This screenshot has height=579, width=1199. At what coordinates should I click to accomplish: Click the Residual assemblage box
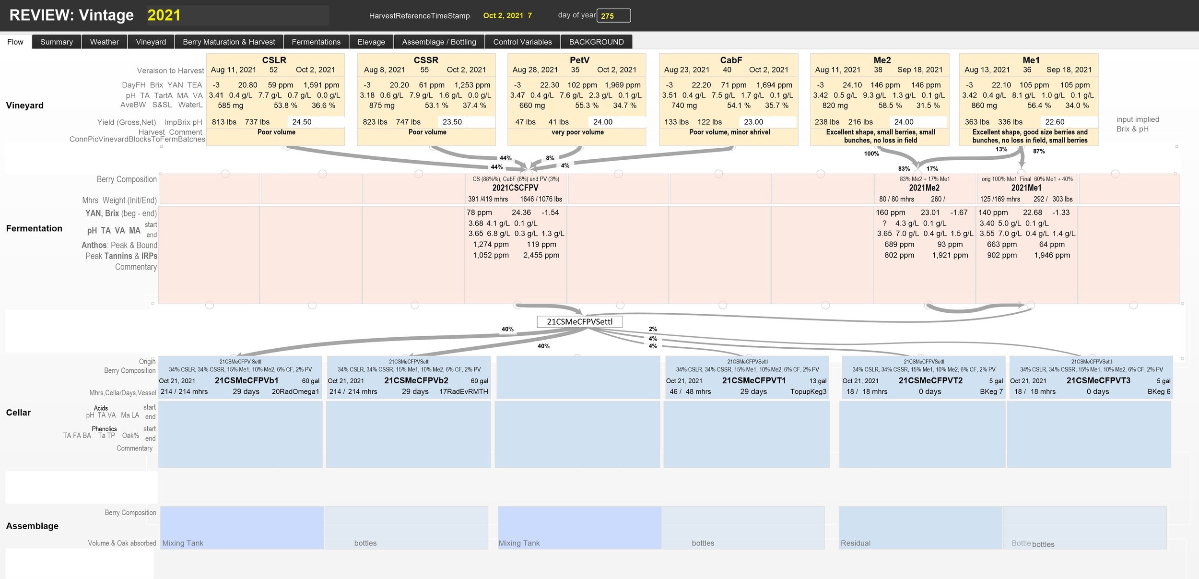click(x=920, y=528)
